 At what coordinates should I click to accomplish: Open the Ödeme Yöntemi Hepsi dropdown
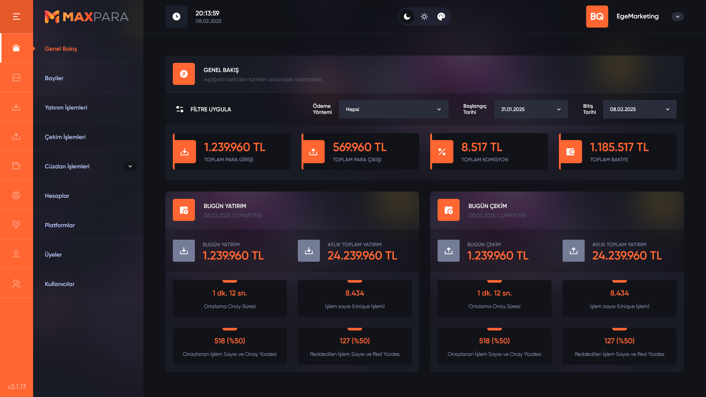coord(393,109)
